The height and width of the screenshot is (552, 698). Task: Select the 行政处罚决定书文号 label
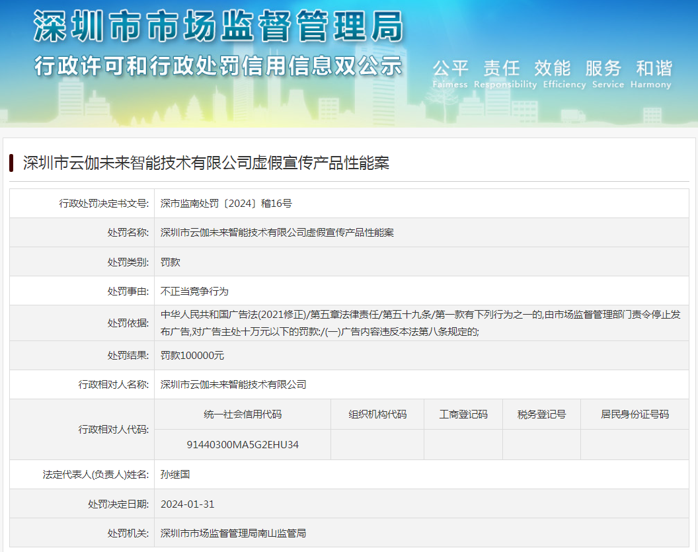click(x=104, y=204)
